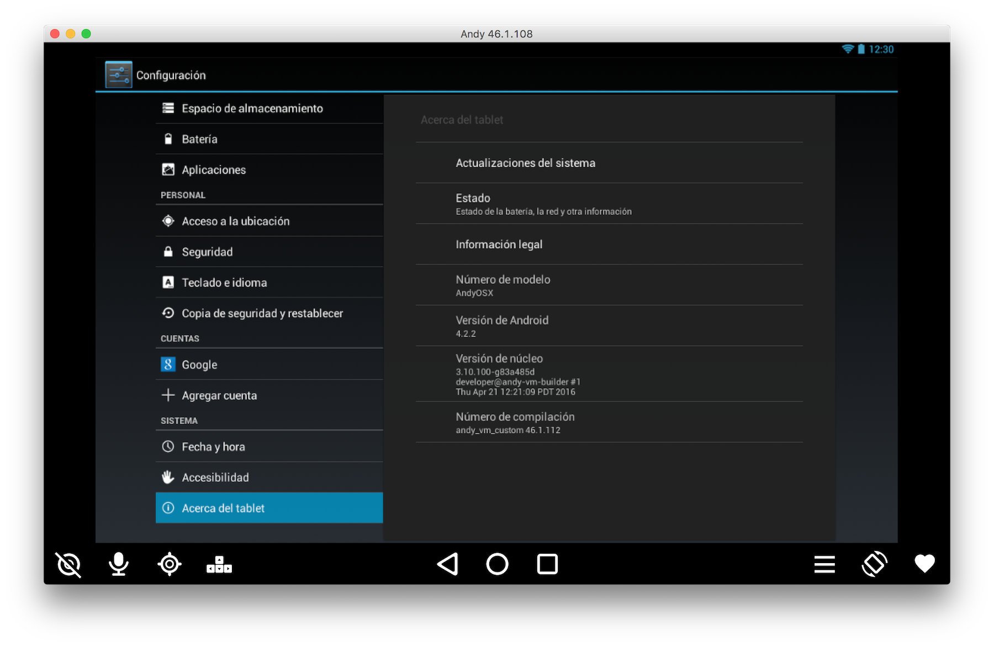Click the heart favorite icon
The width and height of the screenshot is (994, 647).
coord(924,564)
